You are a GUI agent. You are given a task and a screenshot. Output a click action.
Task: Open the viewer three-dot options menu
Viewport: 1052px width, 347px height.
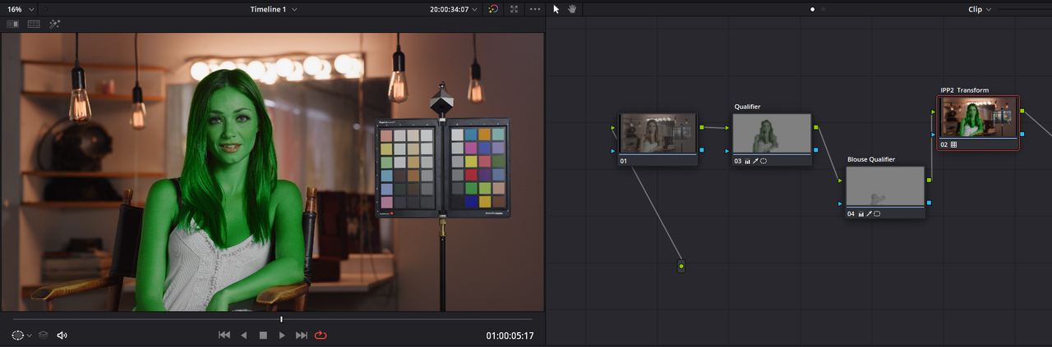tap(536, 9)
